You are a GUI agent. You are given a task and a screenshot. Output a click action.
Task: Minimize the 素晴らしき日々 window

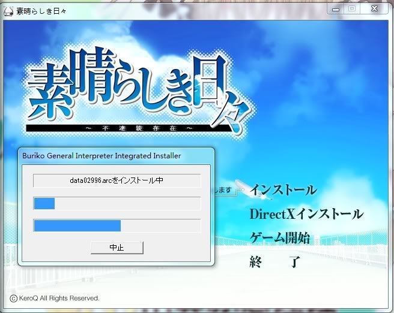coord(336,9)
